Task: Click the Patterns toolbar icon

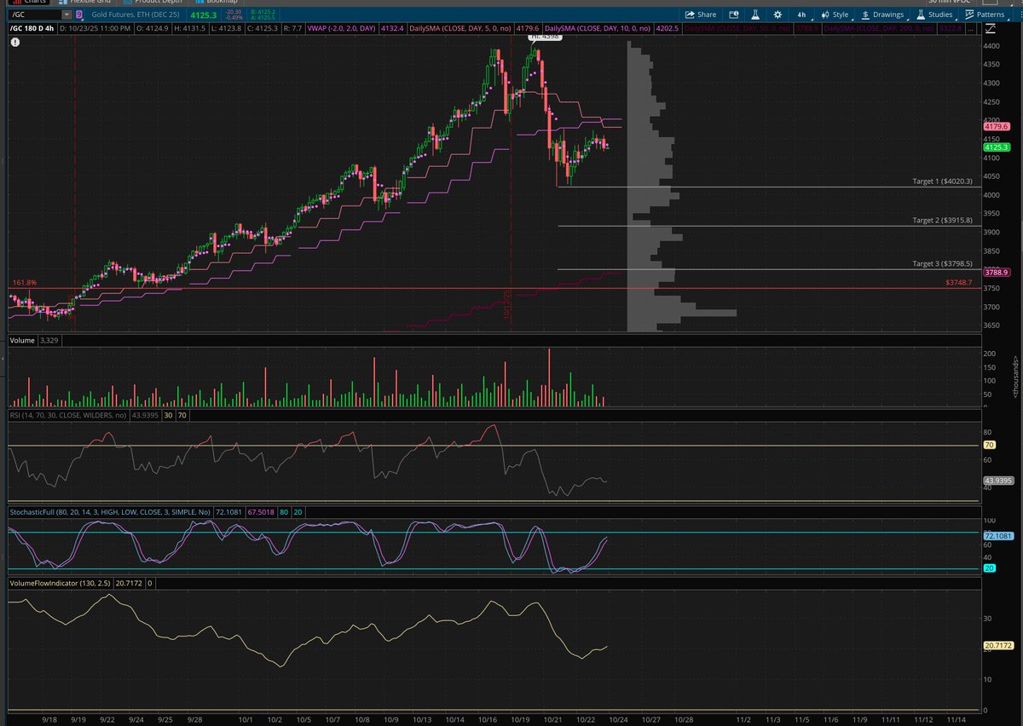Action: pyautogui.click(x=972, y=14)
